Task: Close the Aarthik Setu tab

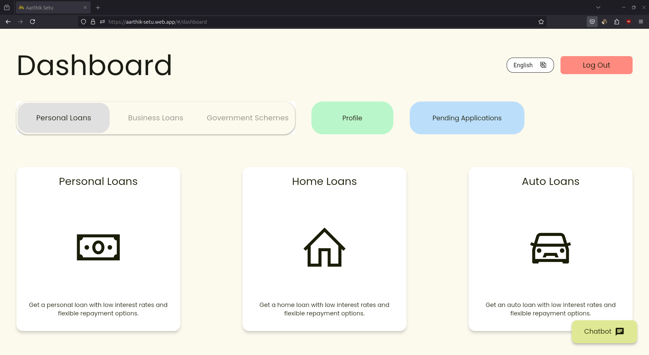Action: [85, 7]
